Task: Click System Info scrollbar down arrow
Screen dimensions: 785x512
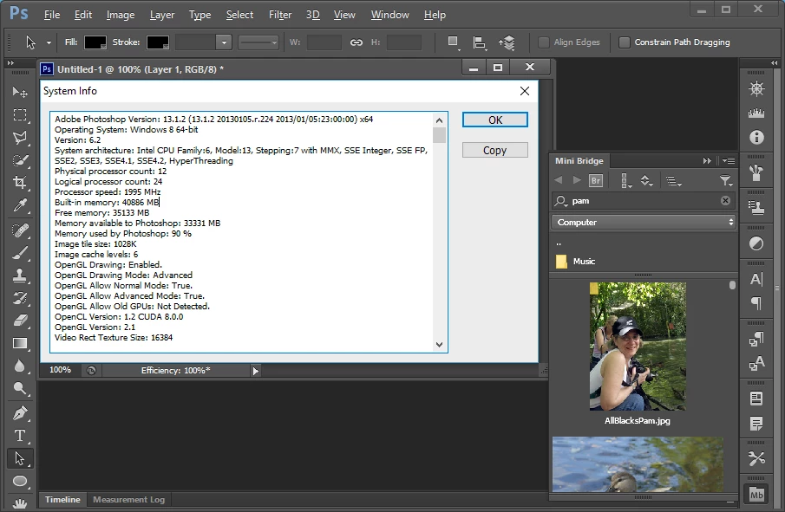Action: tap(439, 345)
